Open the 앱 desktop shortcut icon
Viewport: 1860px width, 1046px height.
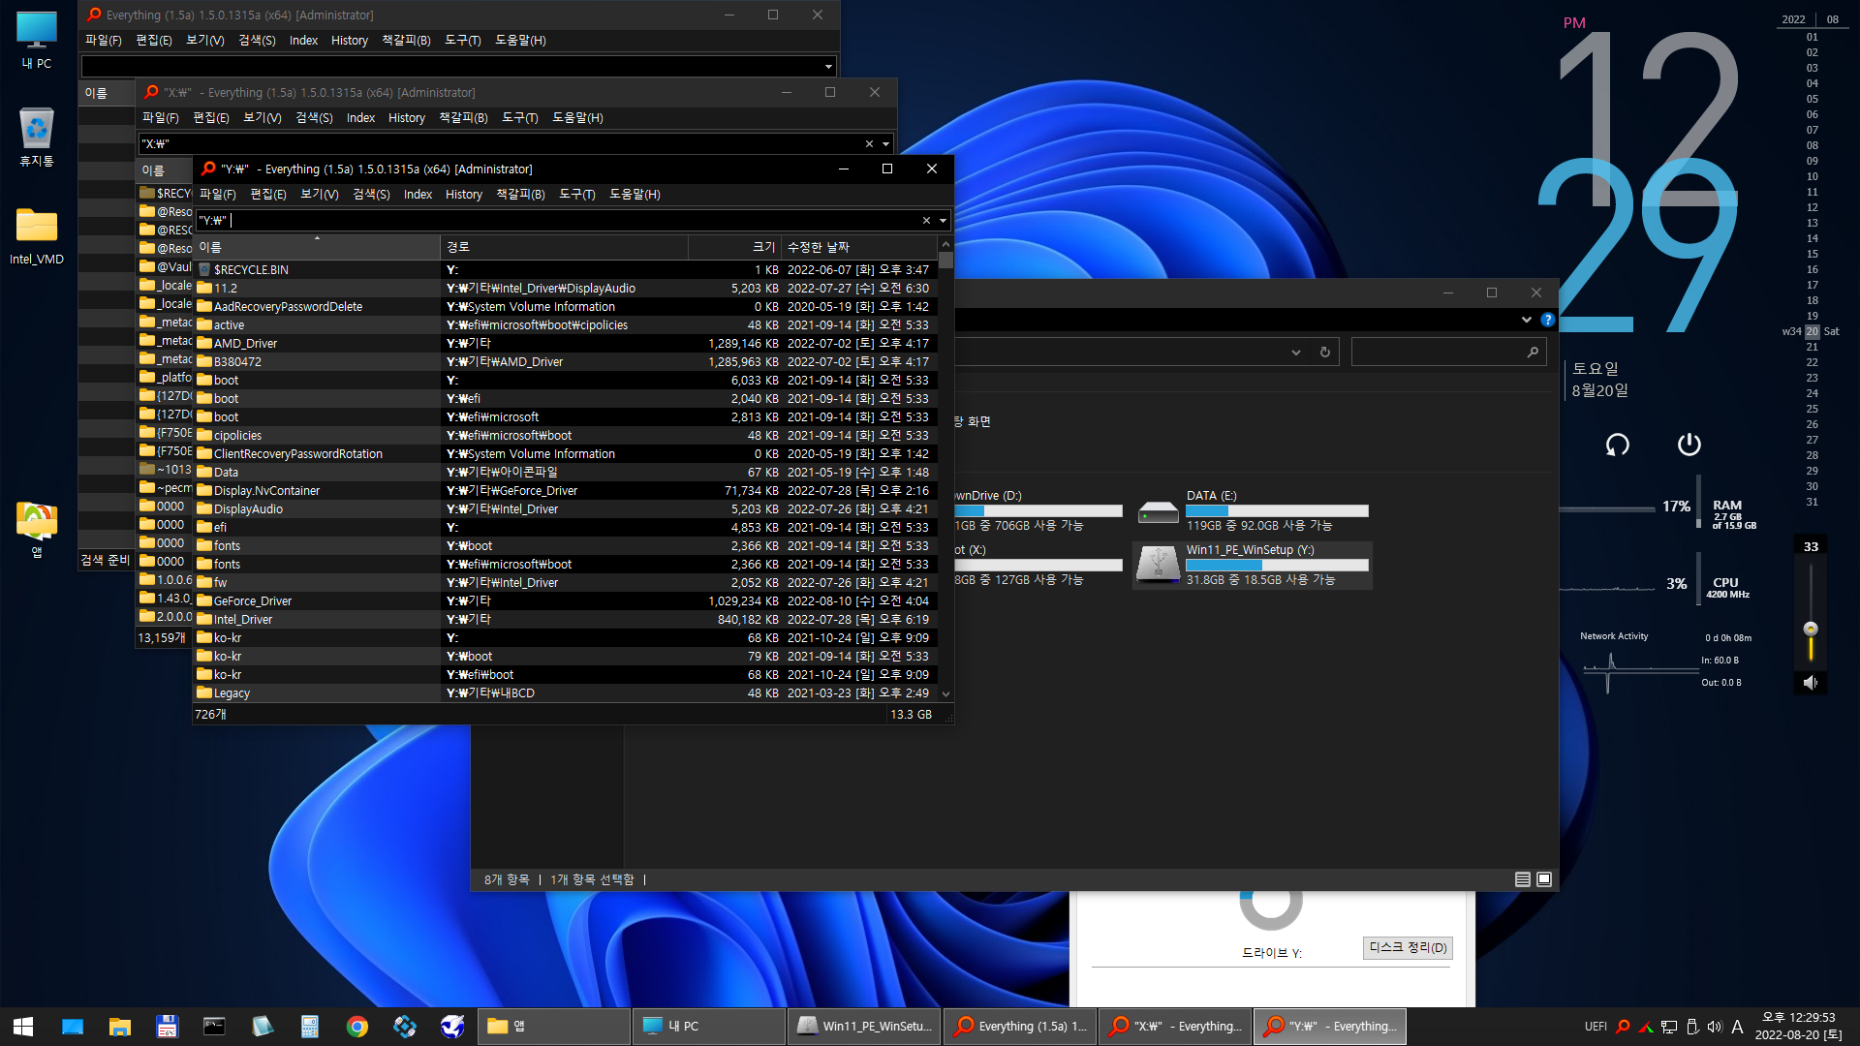click(37, 529)
